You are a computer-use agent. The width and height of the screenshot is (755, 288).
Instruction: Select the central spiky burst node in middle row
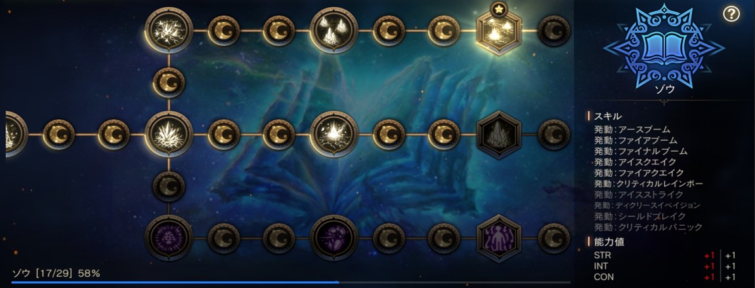[x=169, y=134]
